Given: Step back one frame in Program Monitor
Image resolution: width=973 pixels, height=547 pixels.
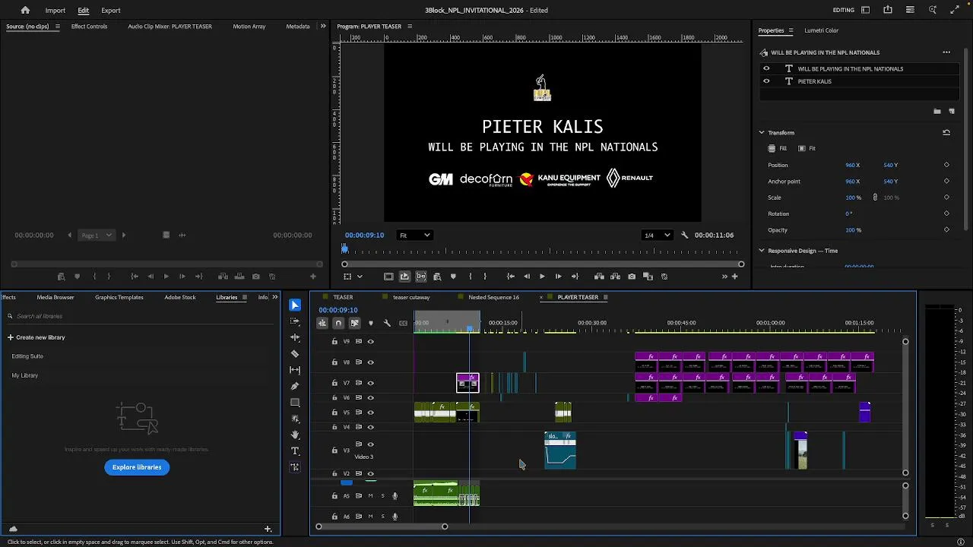Looking at the screenshot, I should (527, 277).
